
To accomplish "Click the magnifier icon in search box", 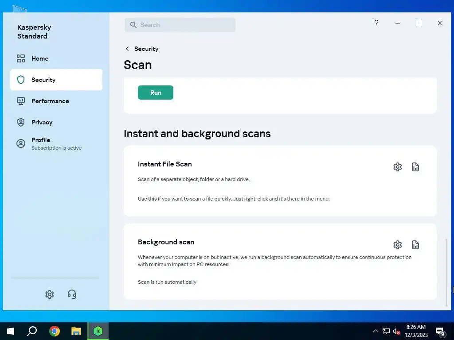I will (x=133, y=25).
